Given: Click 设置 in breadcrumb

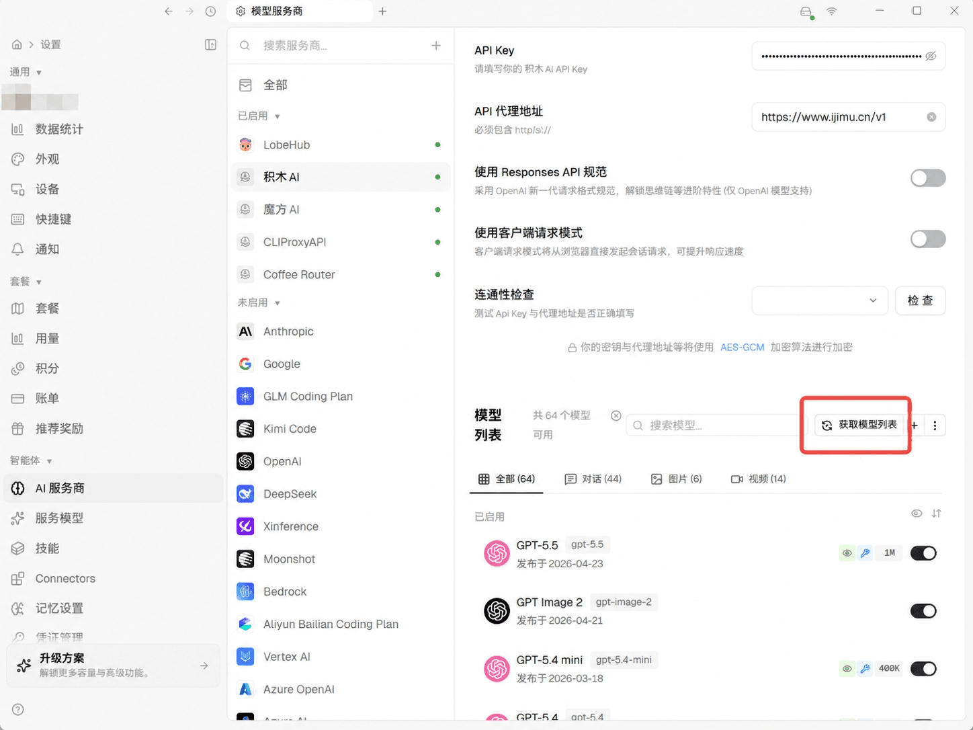Looking at the screenshot, I should [50, 44].
